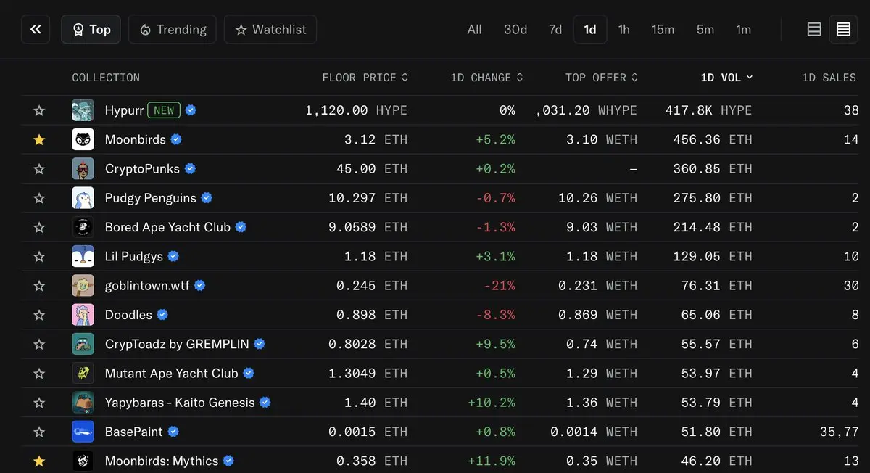This screenshot has height=473, width=870.
Task: Open the Pudgy Penguins collection link
Action: [151, 198]
